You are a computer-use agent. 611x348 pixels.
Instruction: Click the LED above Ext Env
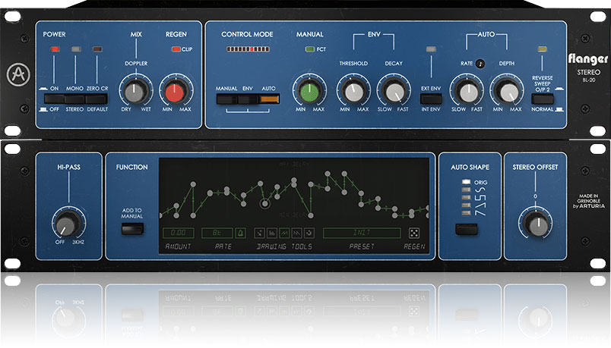[x=431, y=49]
